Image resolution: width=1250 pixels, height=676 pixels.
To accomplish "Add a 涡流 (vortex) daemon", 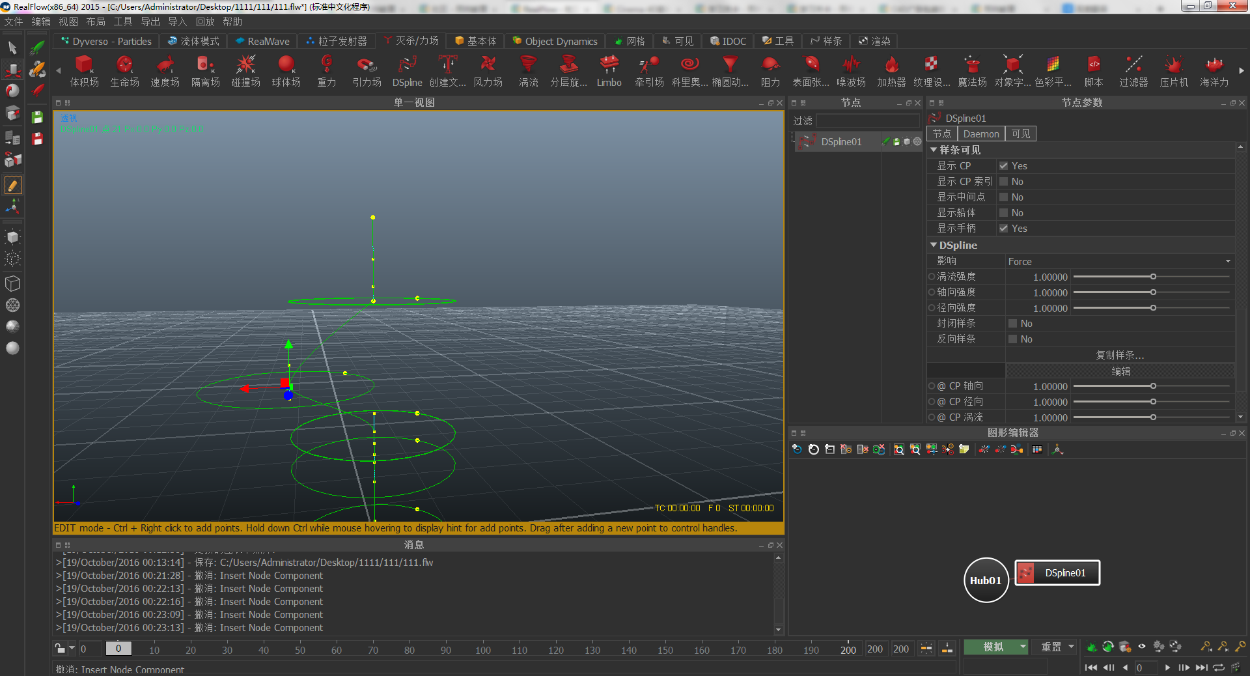I will (x=528, y=65).
